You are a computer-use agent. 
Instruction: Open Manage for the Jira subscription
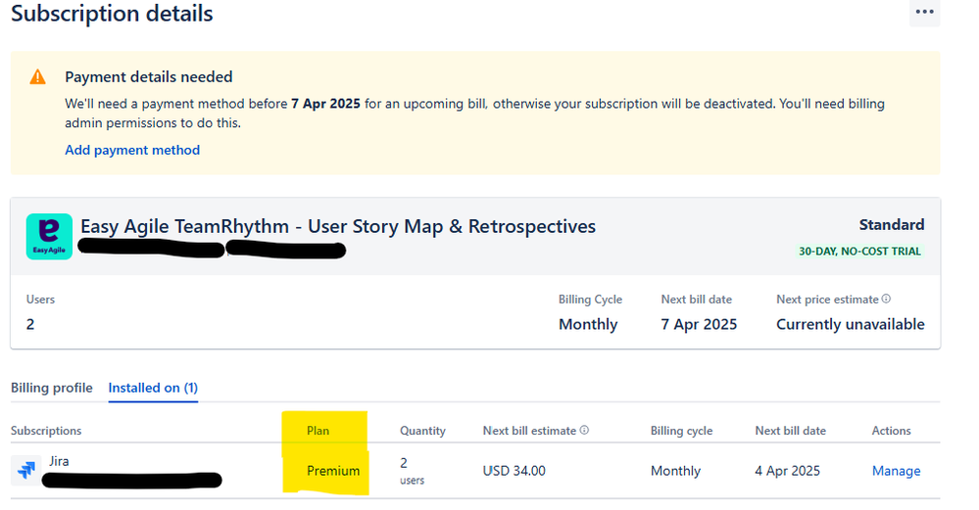pyautogui.click(x=896, y=471)
